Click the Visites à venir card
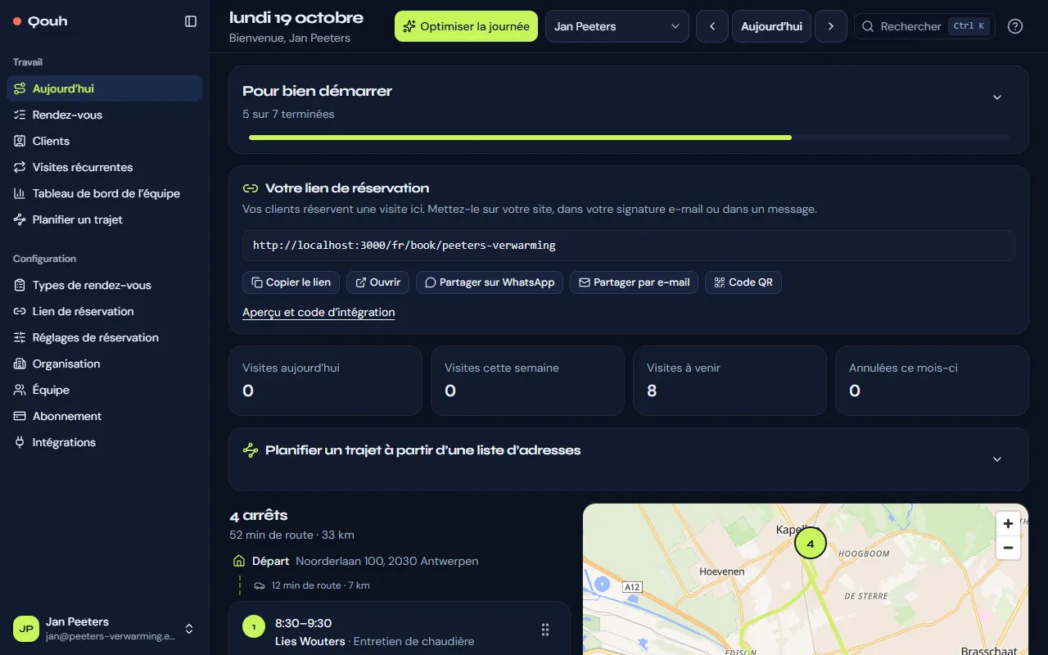This screenshot has width=1048, height=655. (730, 380)
